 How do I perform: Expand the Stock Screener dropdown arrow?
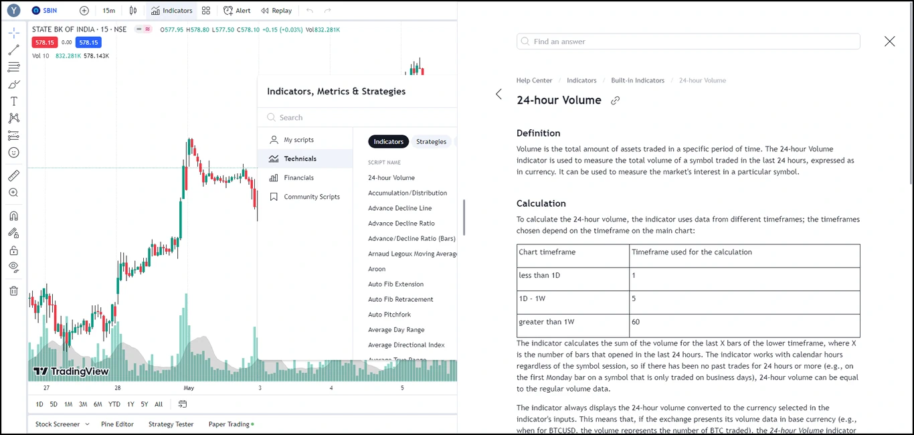pyautogui.click(x=87, y=424)
